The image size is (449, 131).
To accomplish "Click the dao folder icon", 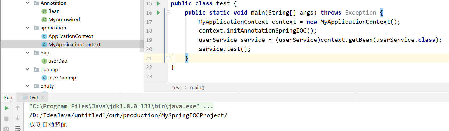I will (36, 53).
